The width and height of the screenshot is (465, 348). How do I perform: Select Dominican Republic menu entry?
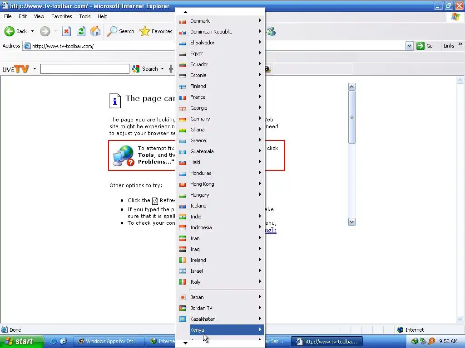click(221, 32)
